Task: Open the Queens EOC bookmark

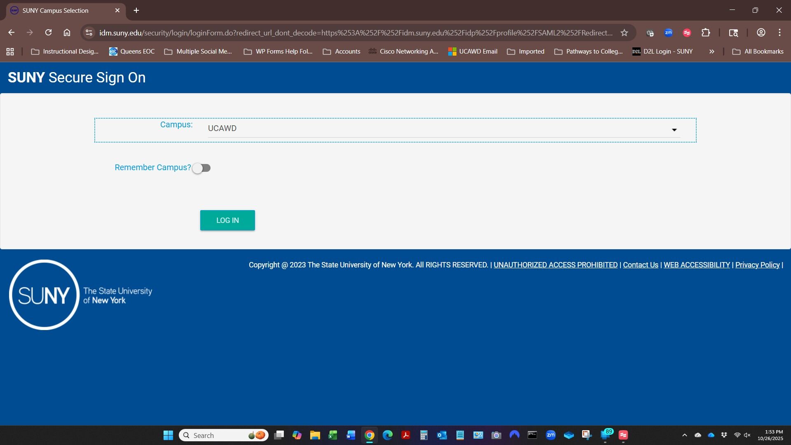Action: 132,52
